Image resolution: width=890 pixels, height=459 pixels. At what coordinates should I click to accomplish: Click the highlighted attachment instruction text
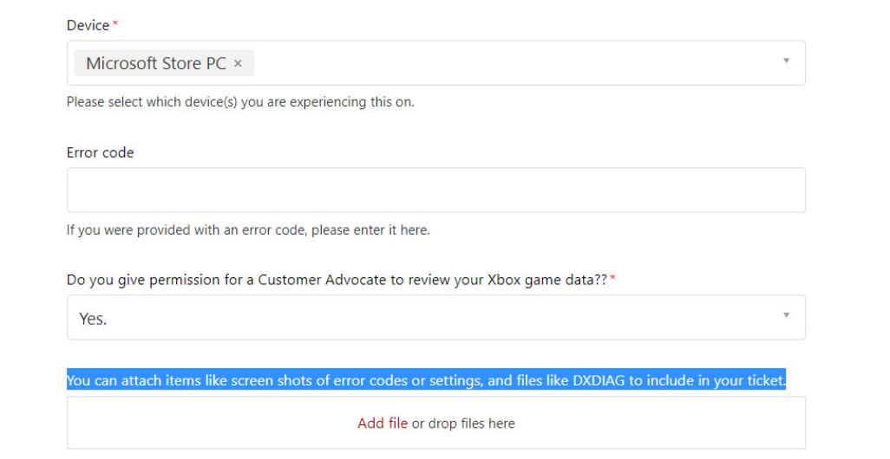pos(426,379)
